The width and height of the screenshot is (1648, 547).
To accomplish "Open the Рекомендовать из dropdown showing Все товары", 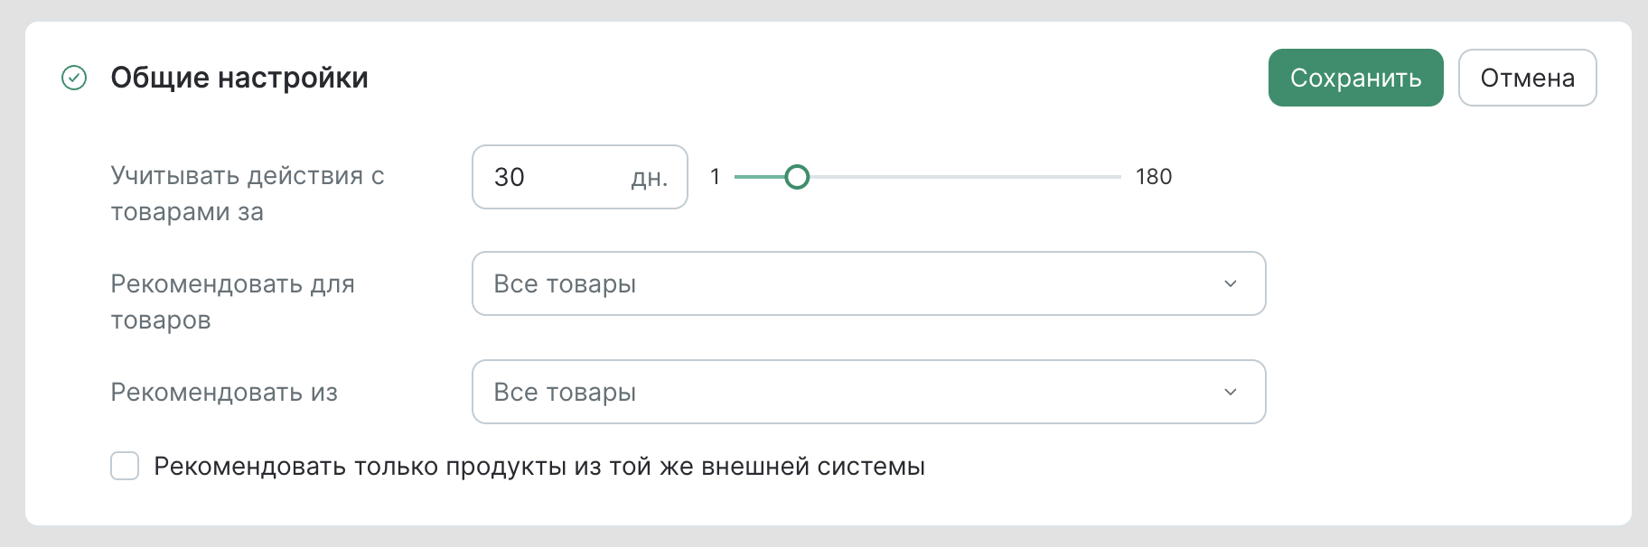I will (x=867, y=392).
